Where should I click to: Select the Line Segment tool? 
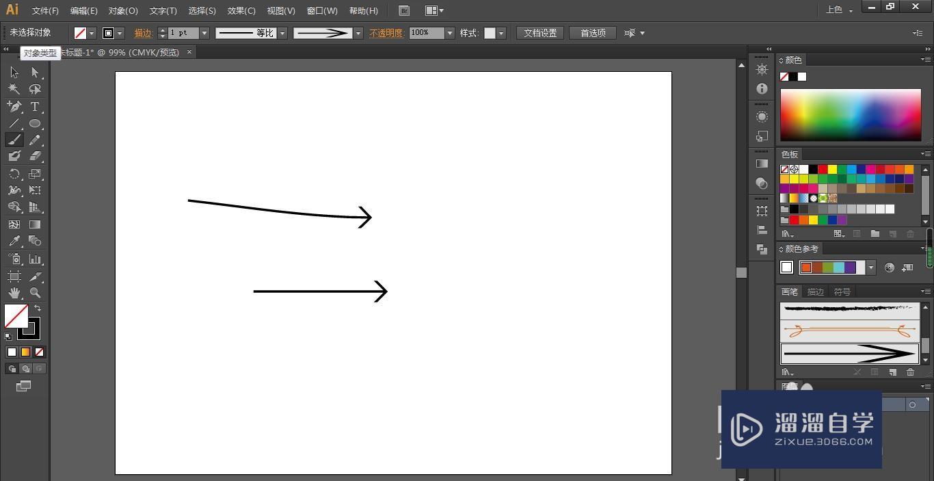click(14, 123)
